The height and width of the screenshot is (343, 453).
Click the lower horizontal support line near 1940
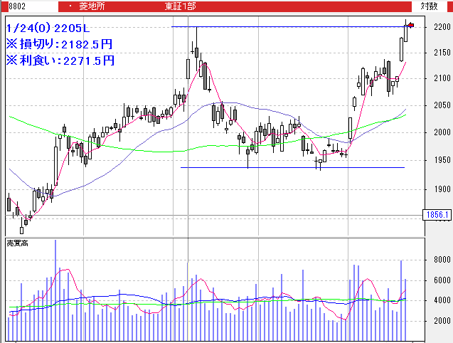284,168
